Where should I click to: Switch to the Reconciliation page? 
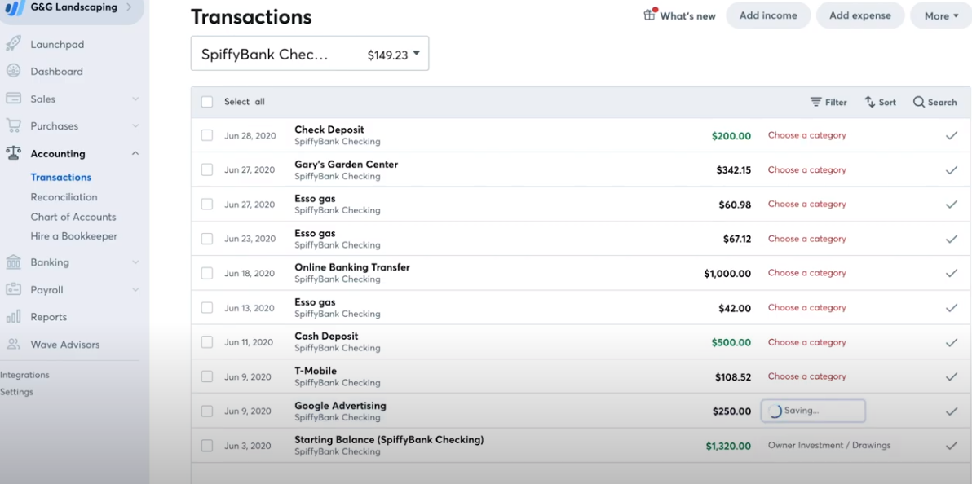pos(64,196)
